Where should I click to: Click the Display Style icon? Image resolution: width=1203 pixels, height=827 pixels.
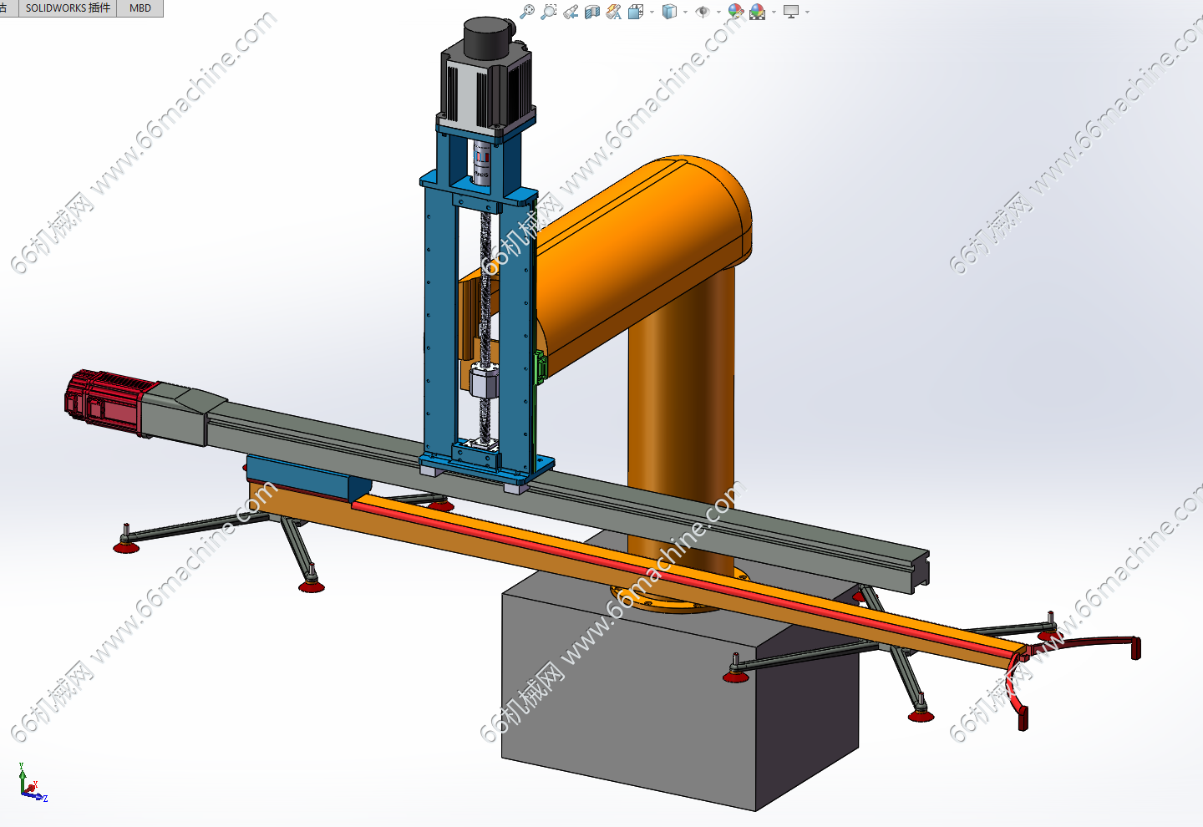669,12
